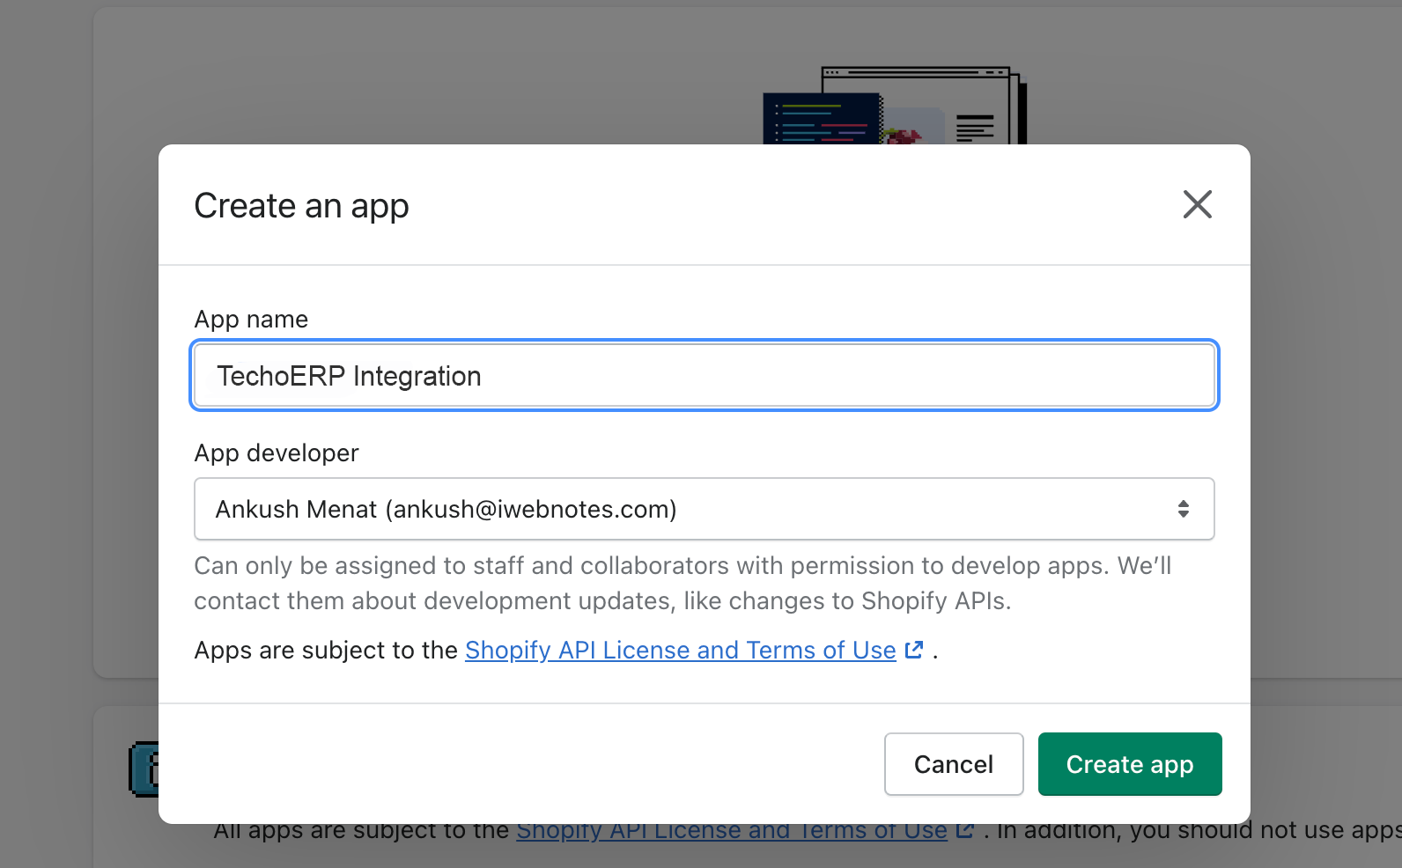Click the 'App developer' field label

pos(277,452)
